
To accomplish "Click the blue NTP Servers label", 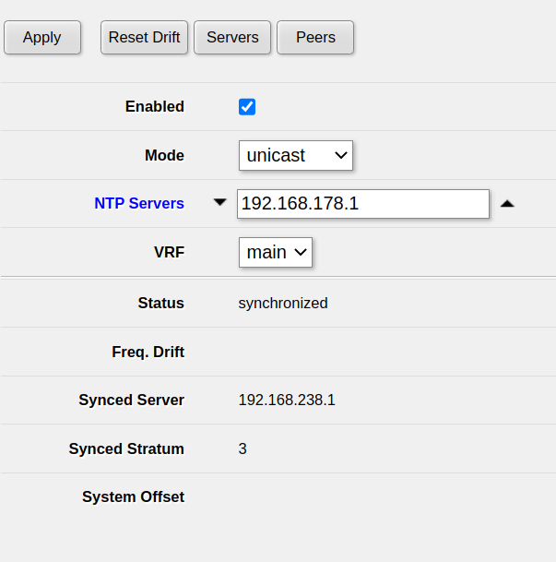I will coord(139,203).
